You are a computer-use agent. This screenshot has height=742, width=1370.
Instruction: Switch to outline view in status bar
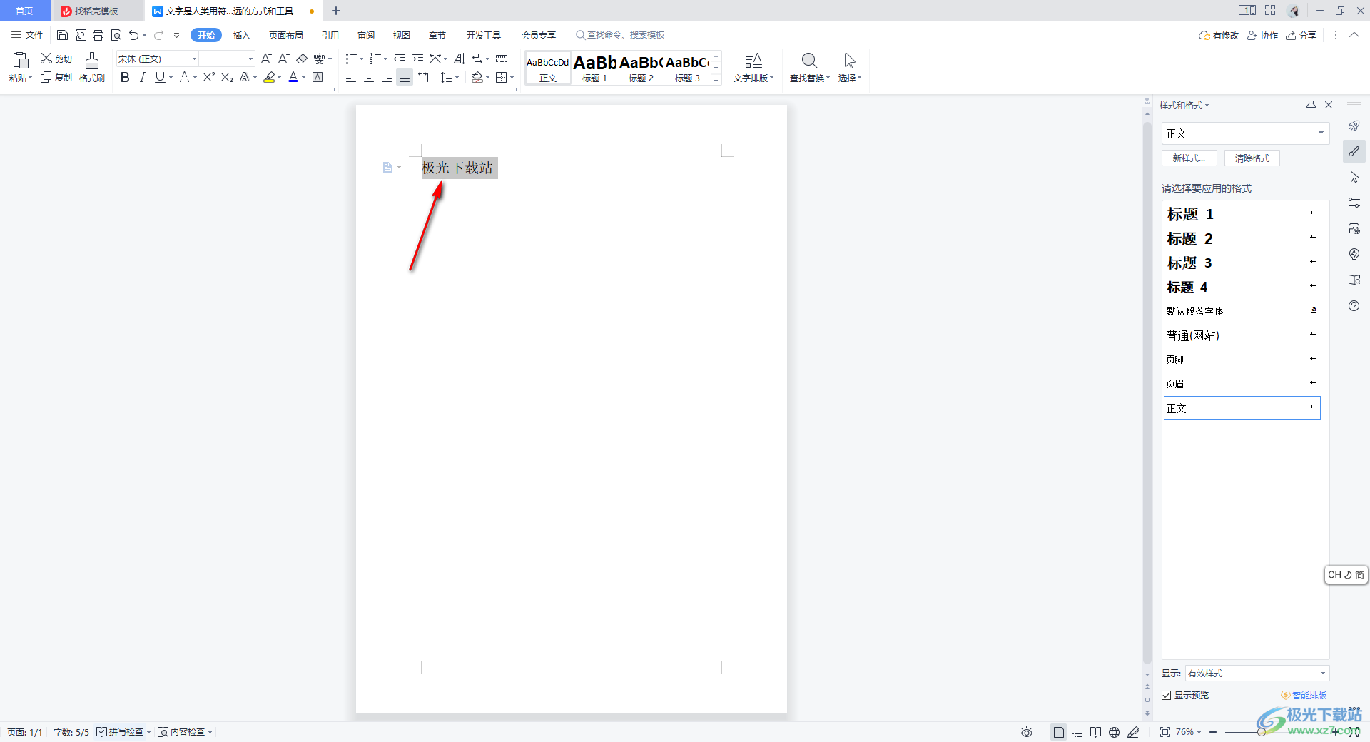point(1077,732)
